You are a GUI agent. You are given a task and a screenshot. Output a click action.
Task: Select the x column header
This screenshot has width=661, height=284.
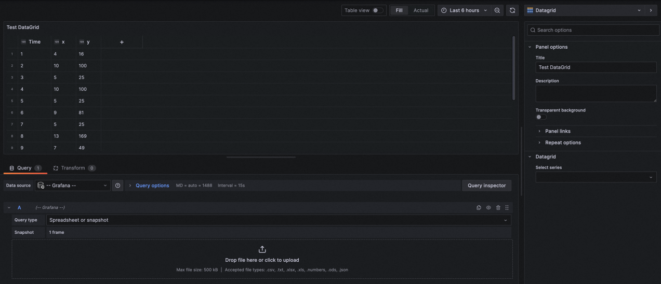63,42
